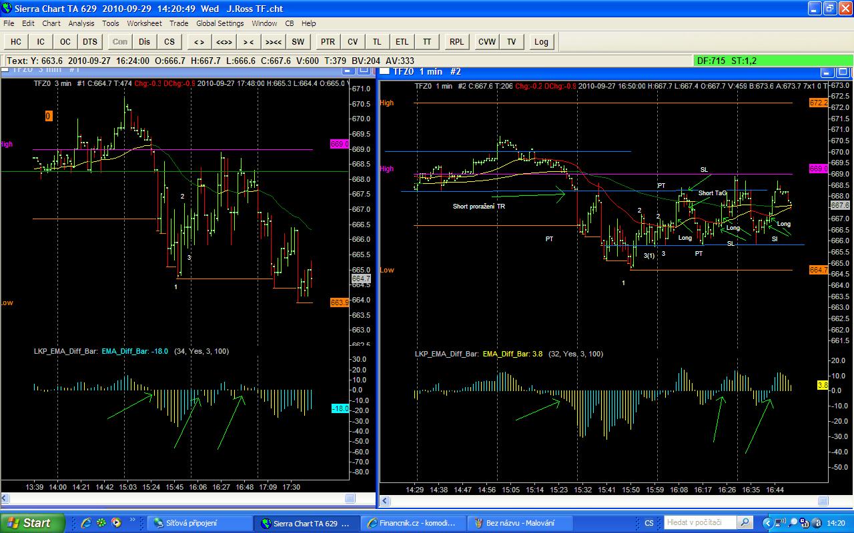Viewport: 854px width, 533px height.
Task: Click the TT text tool button
Action: click(427, 42)
